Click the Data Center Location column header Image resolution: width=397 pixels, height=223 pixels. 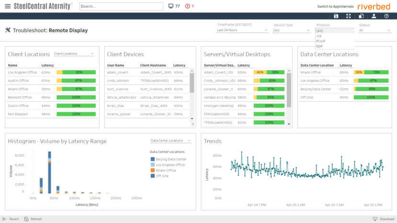(317, 65)
